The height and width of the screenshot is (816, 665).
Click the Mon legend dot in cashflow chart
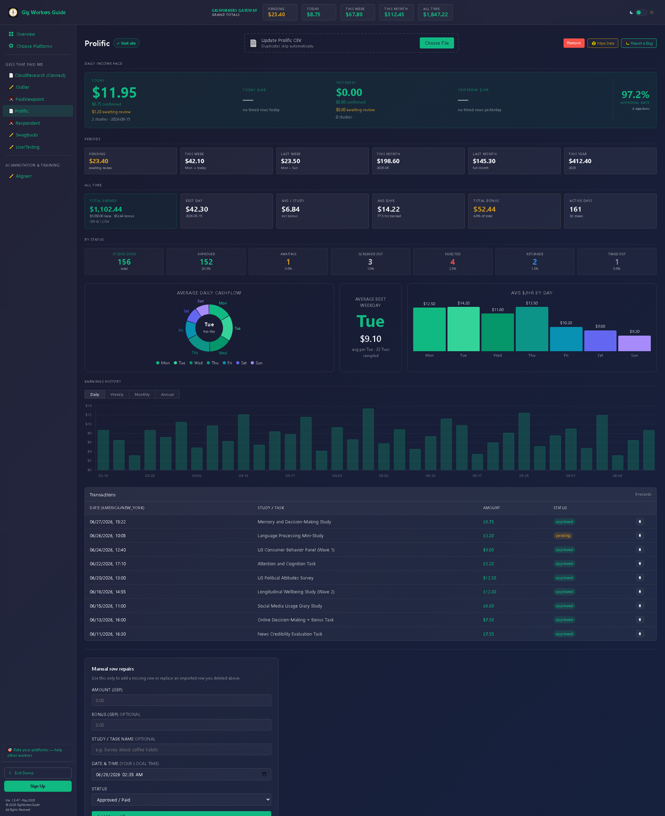point(158,363)
